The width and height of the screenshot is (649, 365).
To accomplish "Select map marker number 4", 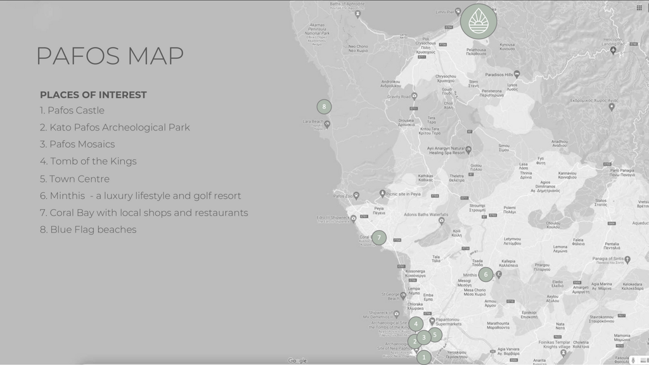I will coord(416,324).
